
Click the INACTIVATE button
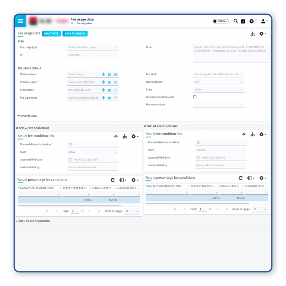pyautogui.click(x=51, y=34)
